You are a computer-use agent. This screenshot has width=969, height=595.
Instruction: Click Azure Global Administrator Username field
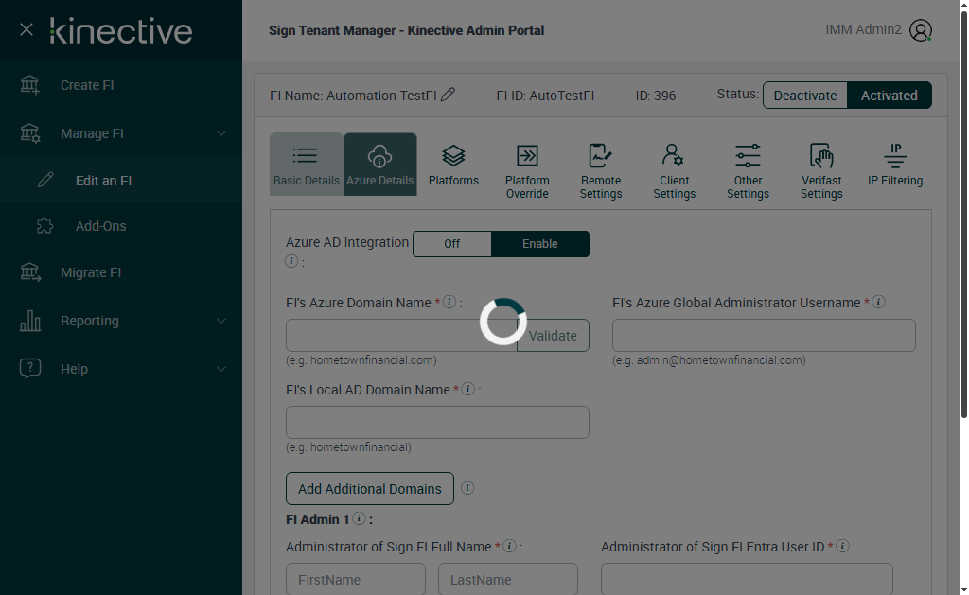pyautogui.click(x=764, y=336)
